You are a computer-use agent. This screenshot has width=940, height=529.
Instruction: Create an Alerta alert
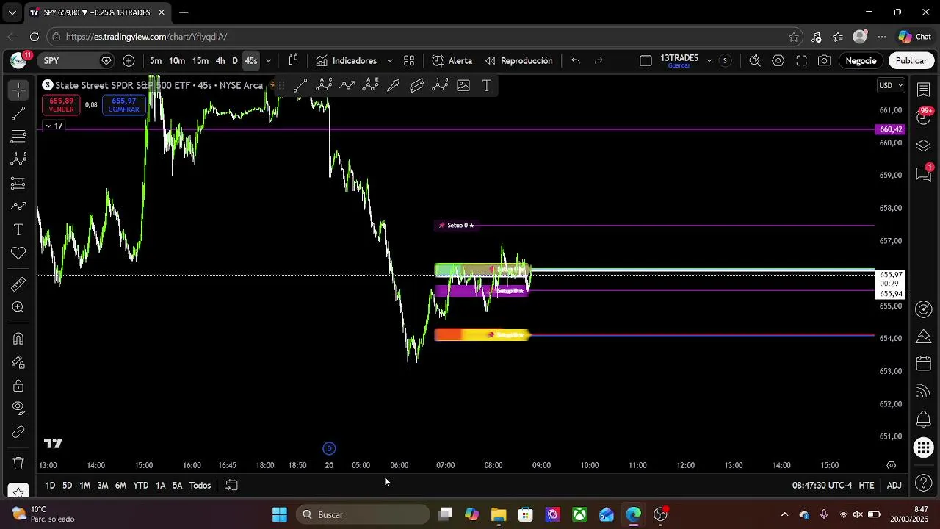click(x=452, y=61)
